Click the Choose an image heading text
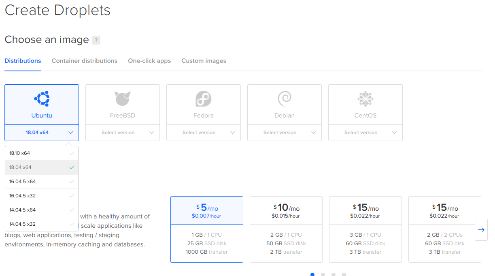Image resolution: width=495 pixels, height=276 pixels. click(x=47, y=39)
